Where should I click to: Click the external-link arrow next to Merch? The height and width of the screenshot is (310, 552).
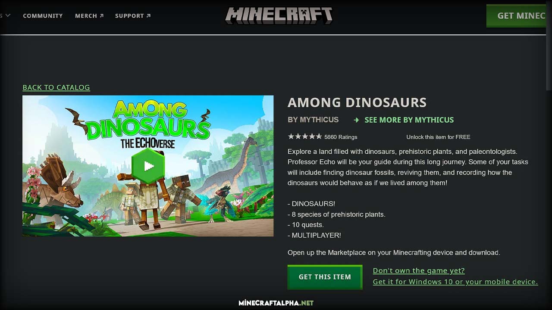(x=102, y=16)
